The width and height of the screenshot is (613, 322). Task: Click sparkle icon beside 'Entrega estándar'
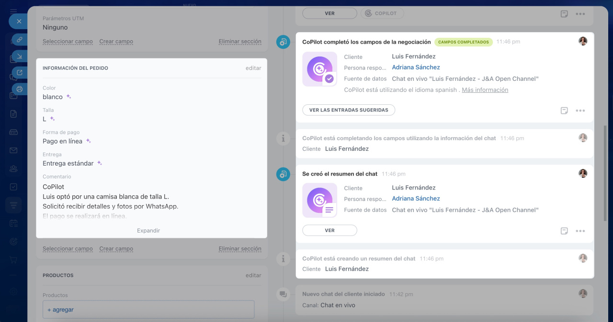pyautogui.click(x=100, y=163)
